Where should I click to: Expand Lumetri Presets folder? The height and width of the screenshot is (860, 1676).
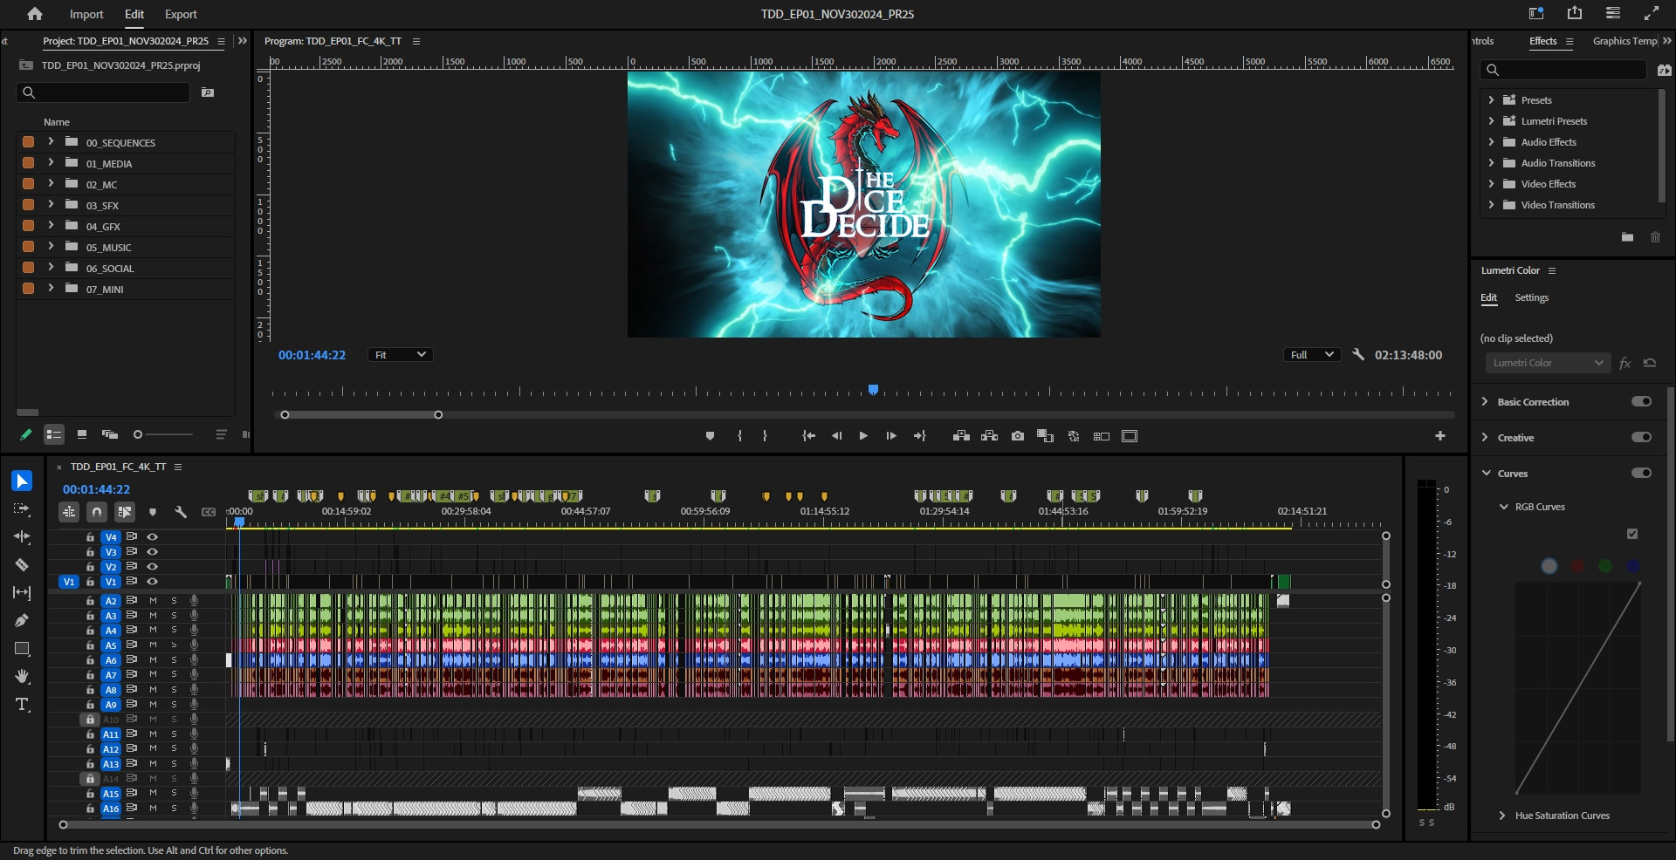pyautogui.click(x=1491, y=120)
